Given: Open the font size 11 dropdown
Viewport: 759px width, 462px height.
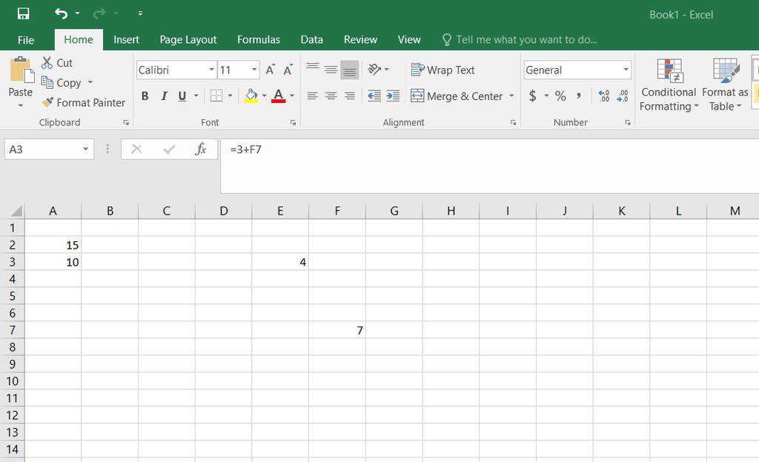Looking at the screenshot, I should tap(254, 70).
